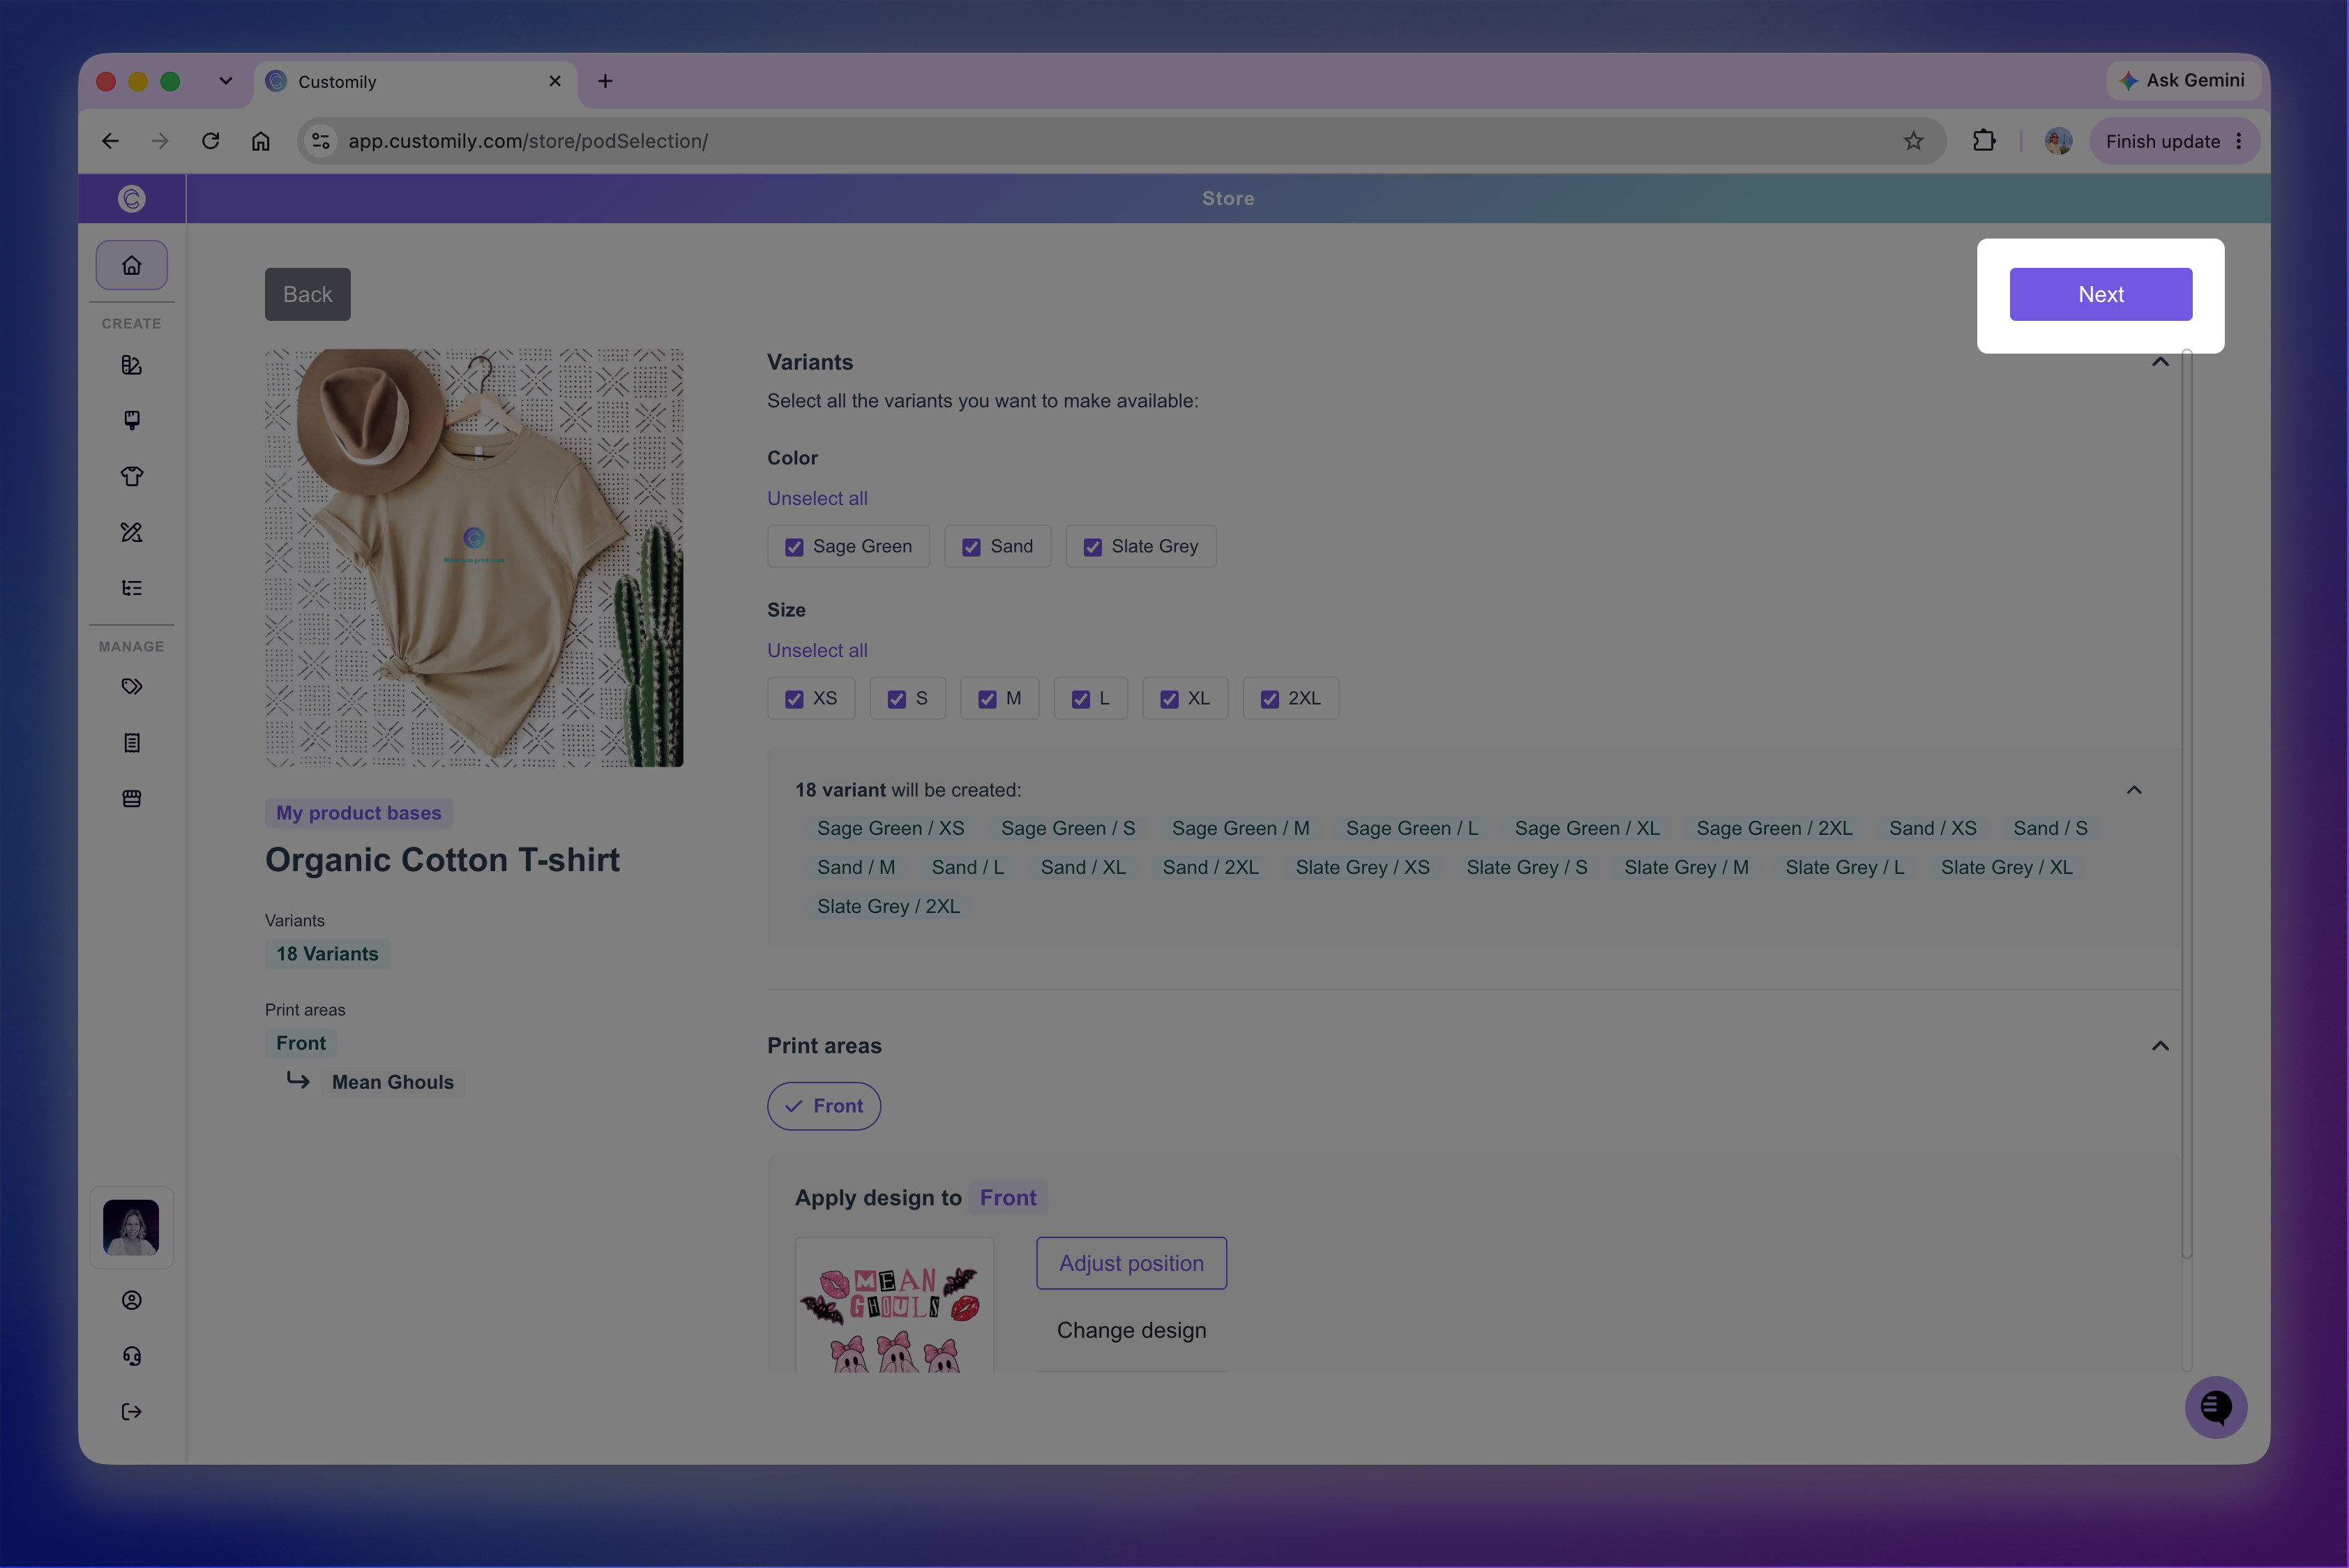Click the logout icon in sidebar
Image resolution: width=2349 pixels, height=1568 pixels.
click(x=131, y=1412)
